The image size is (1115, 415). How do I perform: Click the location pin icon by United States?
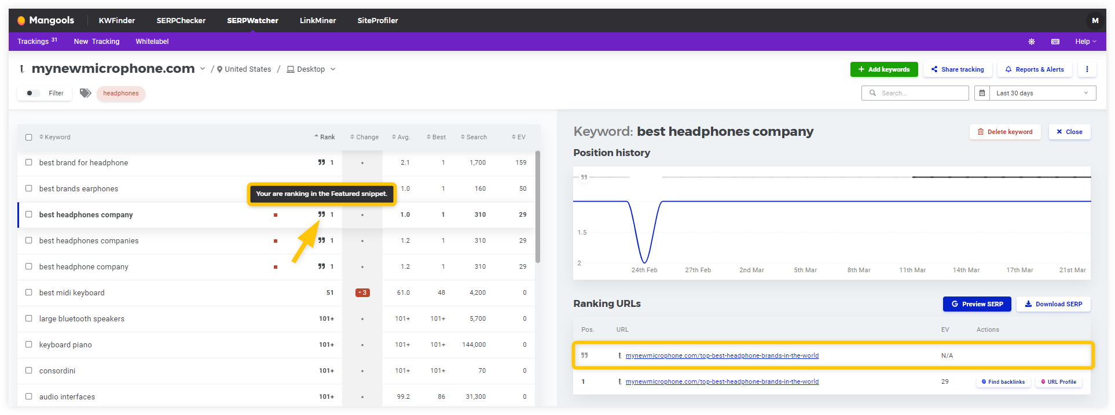pos(220,69)
